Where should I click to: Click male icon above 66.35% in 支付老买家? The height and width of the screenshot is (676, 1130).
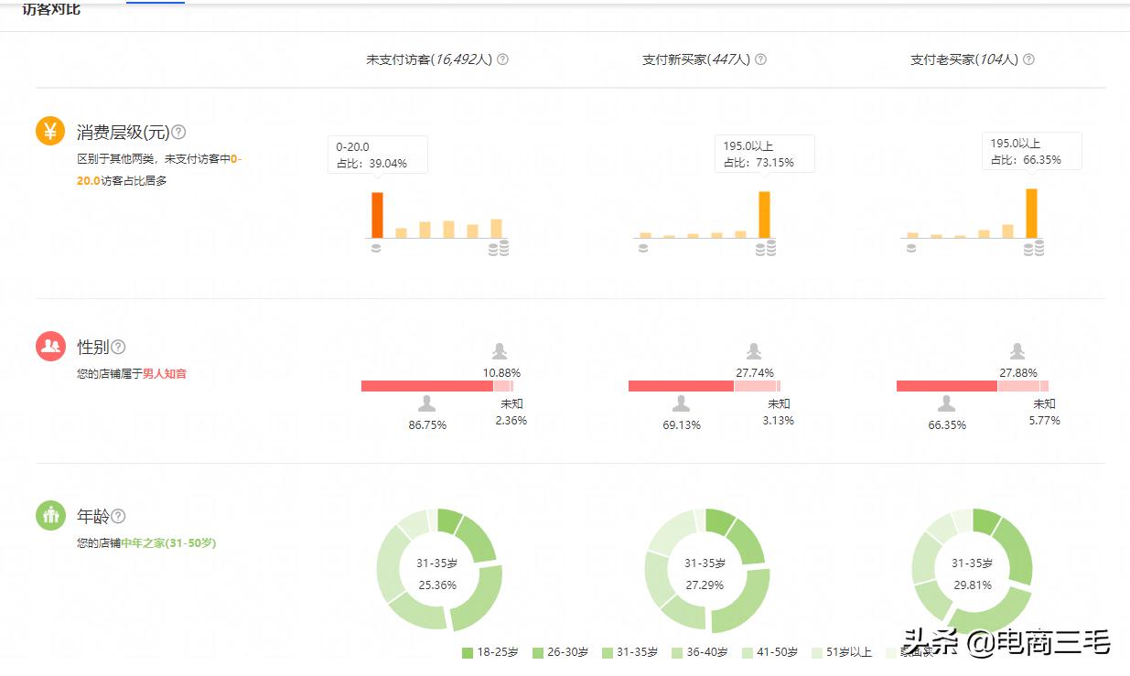[x=947, y=403]
